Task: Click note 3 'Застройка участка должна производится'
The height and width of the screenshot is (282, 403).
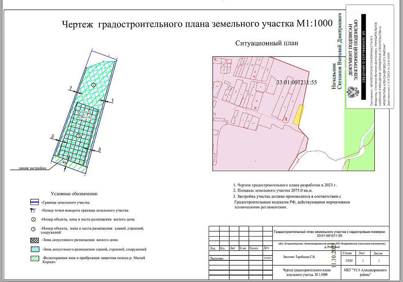Action: [x=292, y=202]
